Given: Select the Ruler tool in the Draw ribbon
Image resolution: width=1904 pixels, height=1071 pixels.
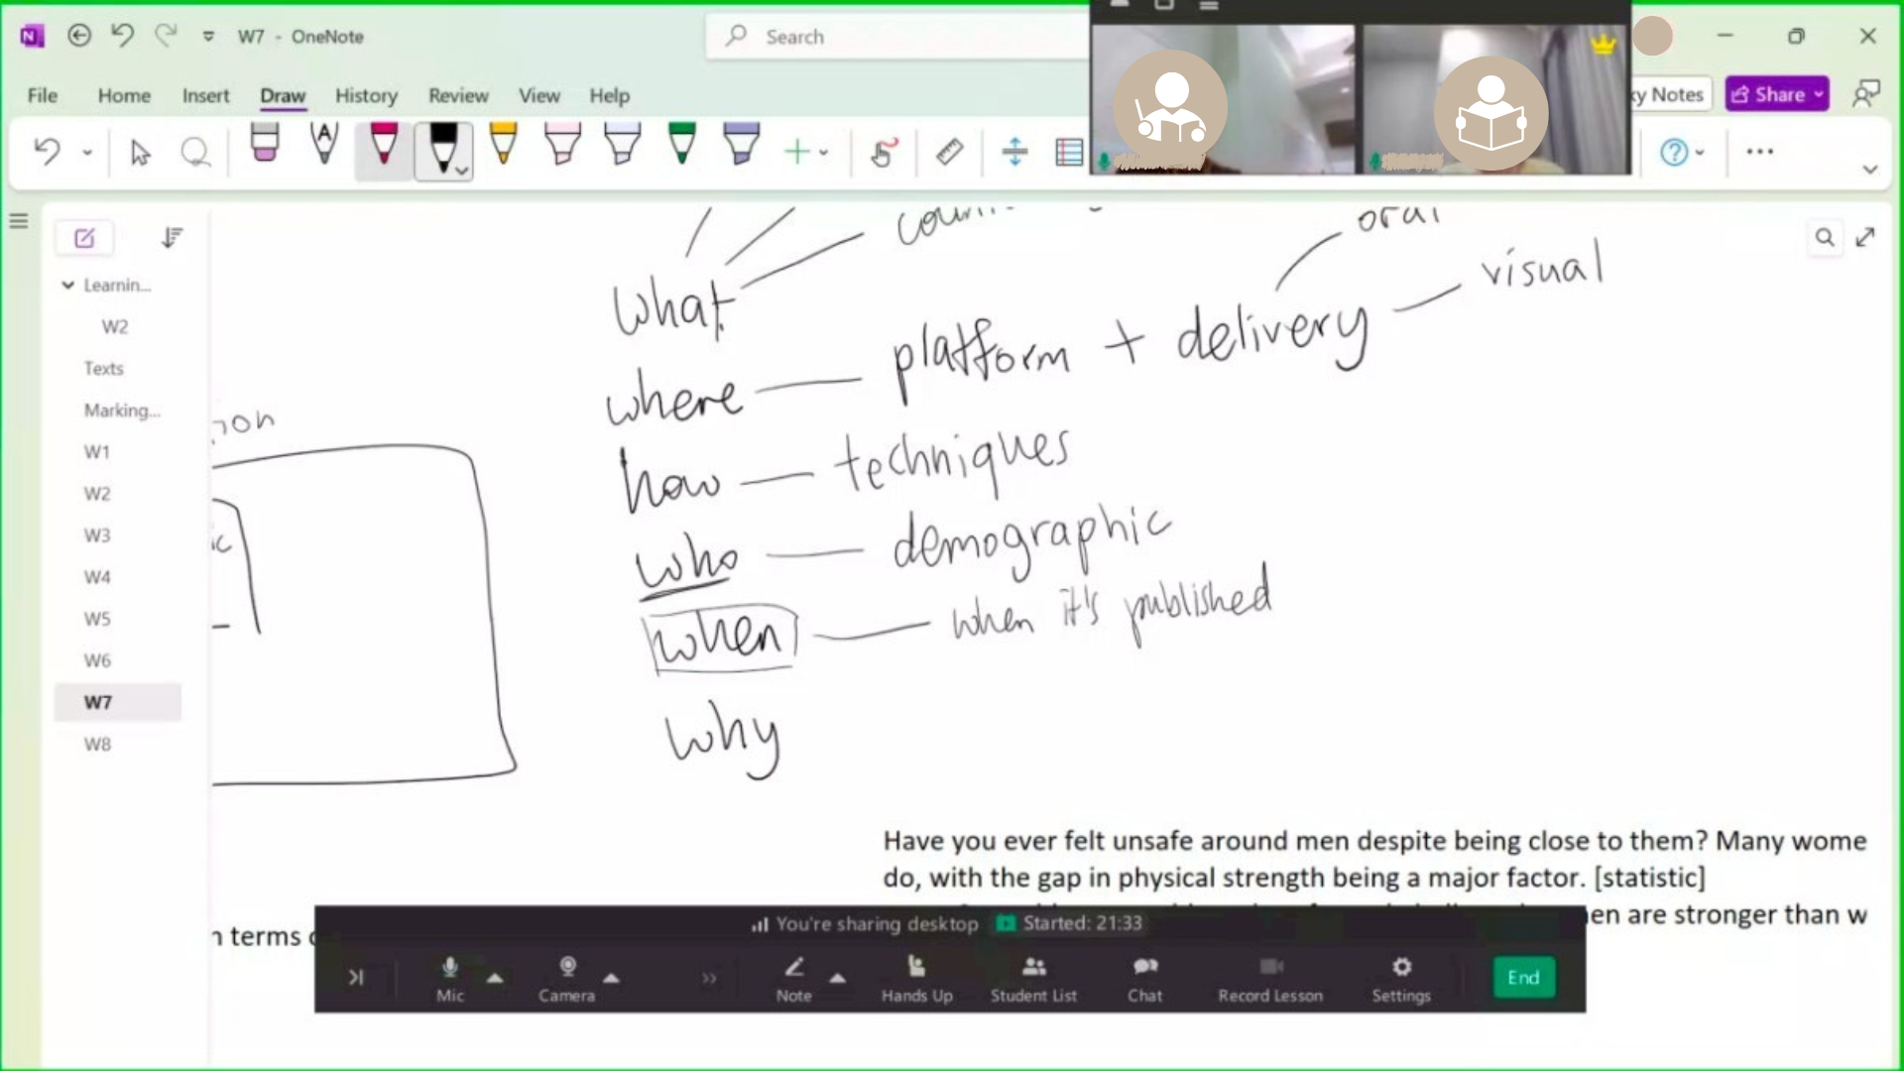Looking at the screenshot, I should click(x=949, y=152).
